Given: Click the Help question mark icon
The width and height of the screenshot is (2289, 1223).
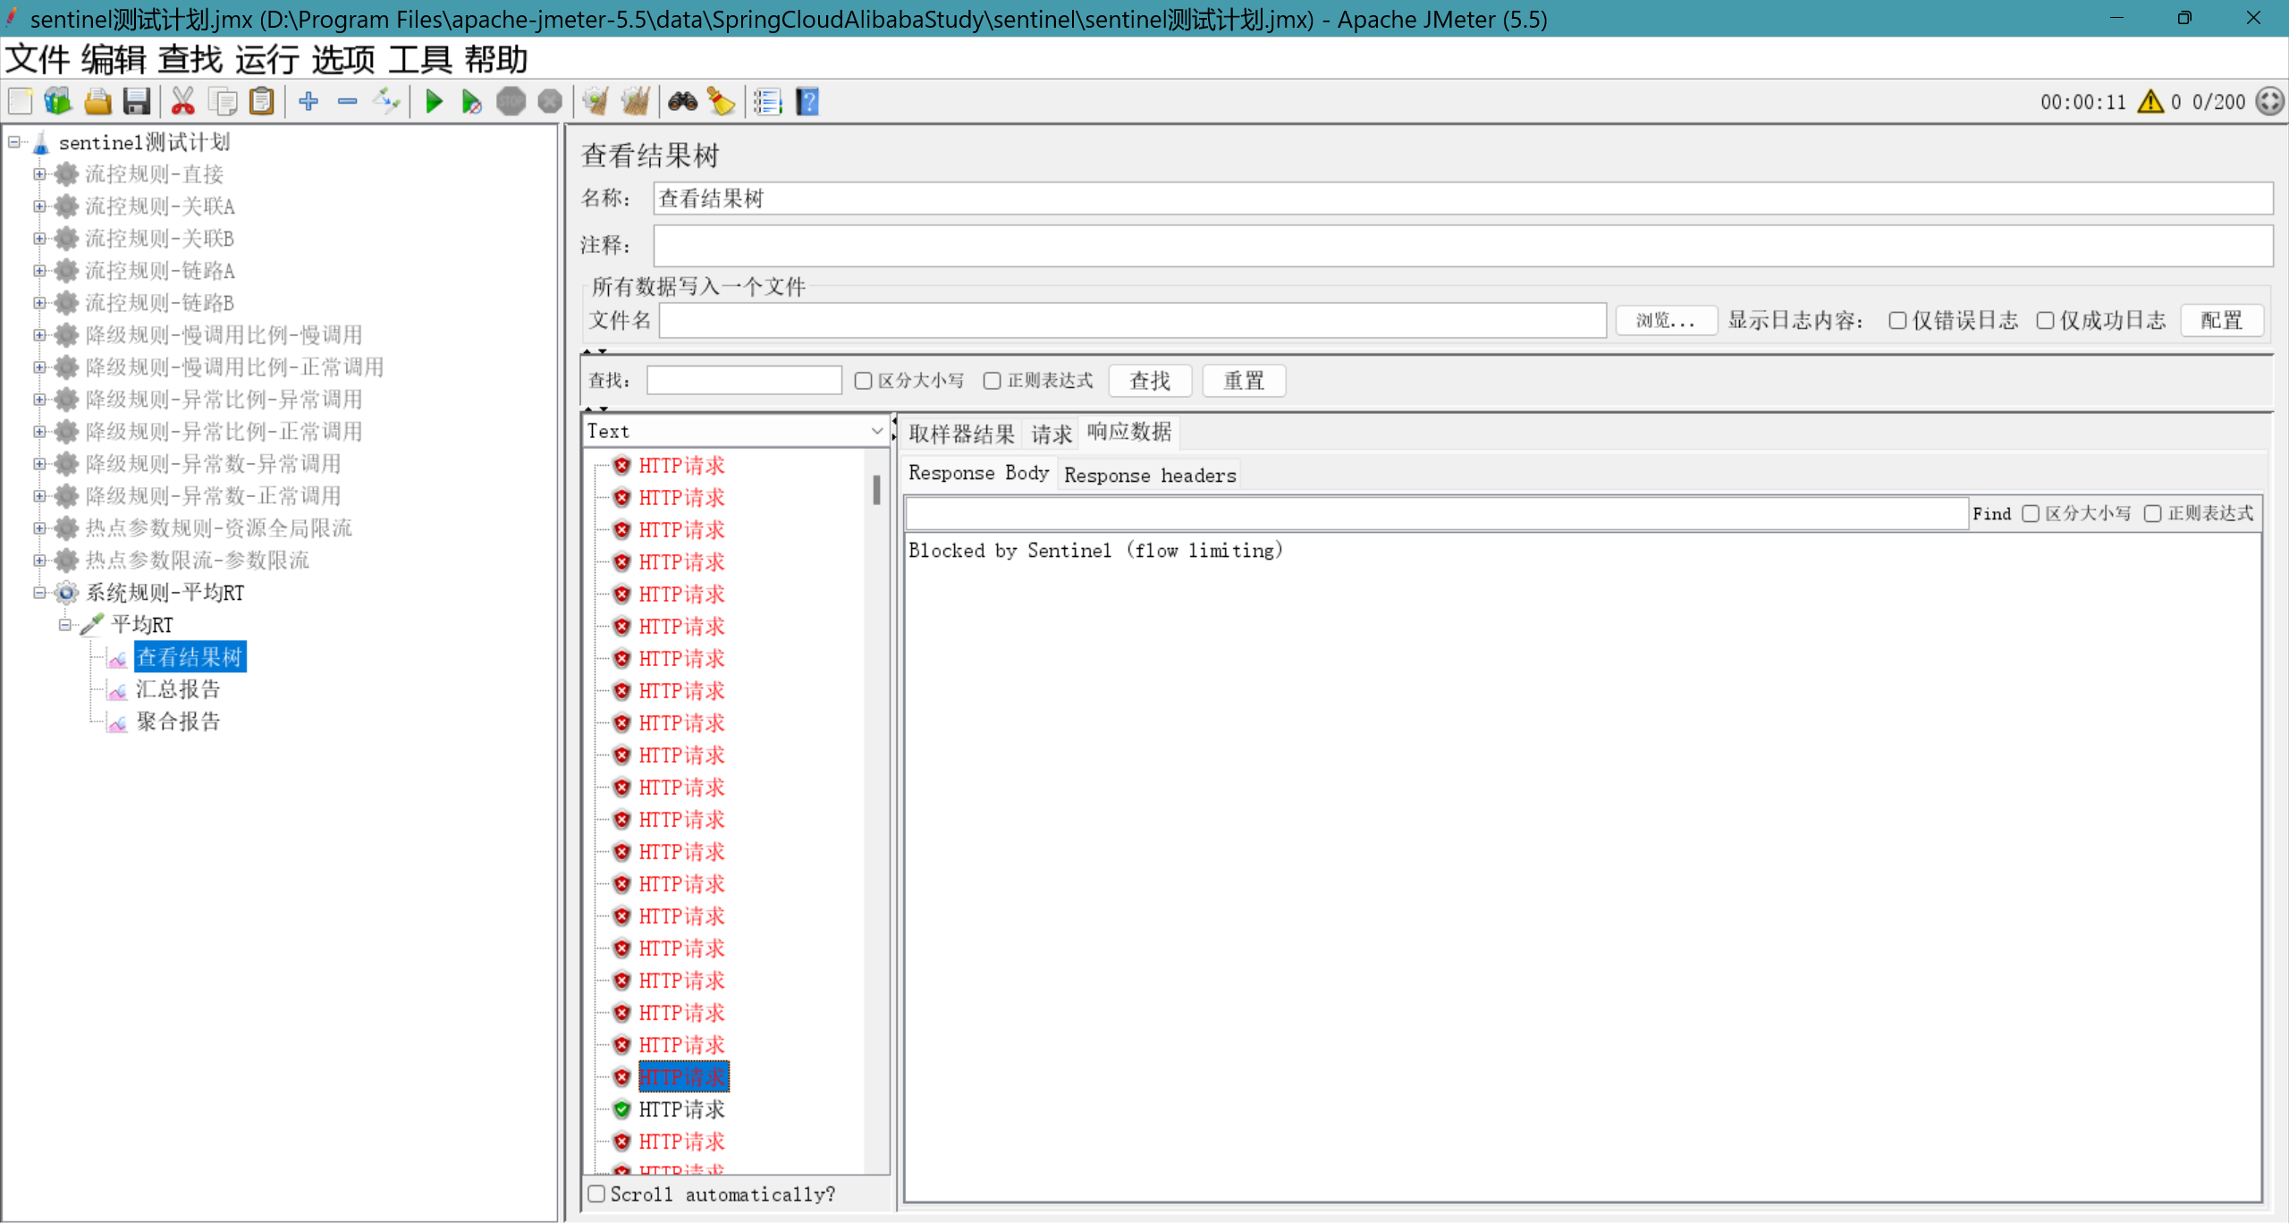Looking at the screenshot, I should coord(807,102).
